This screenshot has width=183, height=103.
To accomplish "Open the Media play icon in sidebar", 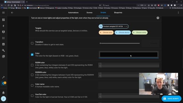I will pyautogui.click(x=3, y=56).
